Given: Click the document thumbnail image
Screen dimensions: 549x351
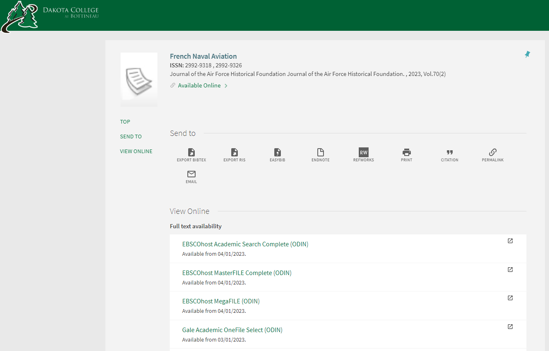Looking at the screenshot, I should tap(139, 80).
